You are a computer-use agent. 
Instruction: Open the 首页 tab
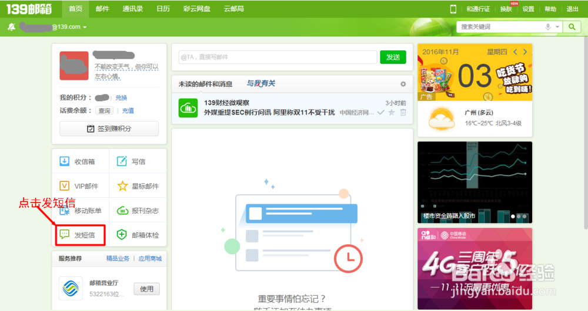click(x=76, y=9)
